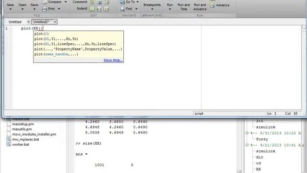
Task: Open the Save dropdown arrow
Action: point(34,9)
